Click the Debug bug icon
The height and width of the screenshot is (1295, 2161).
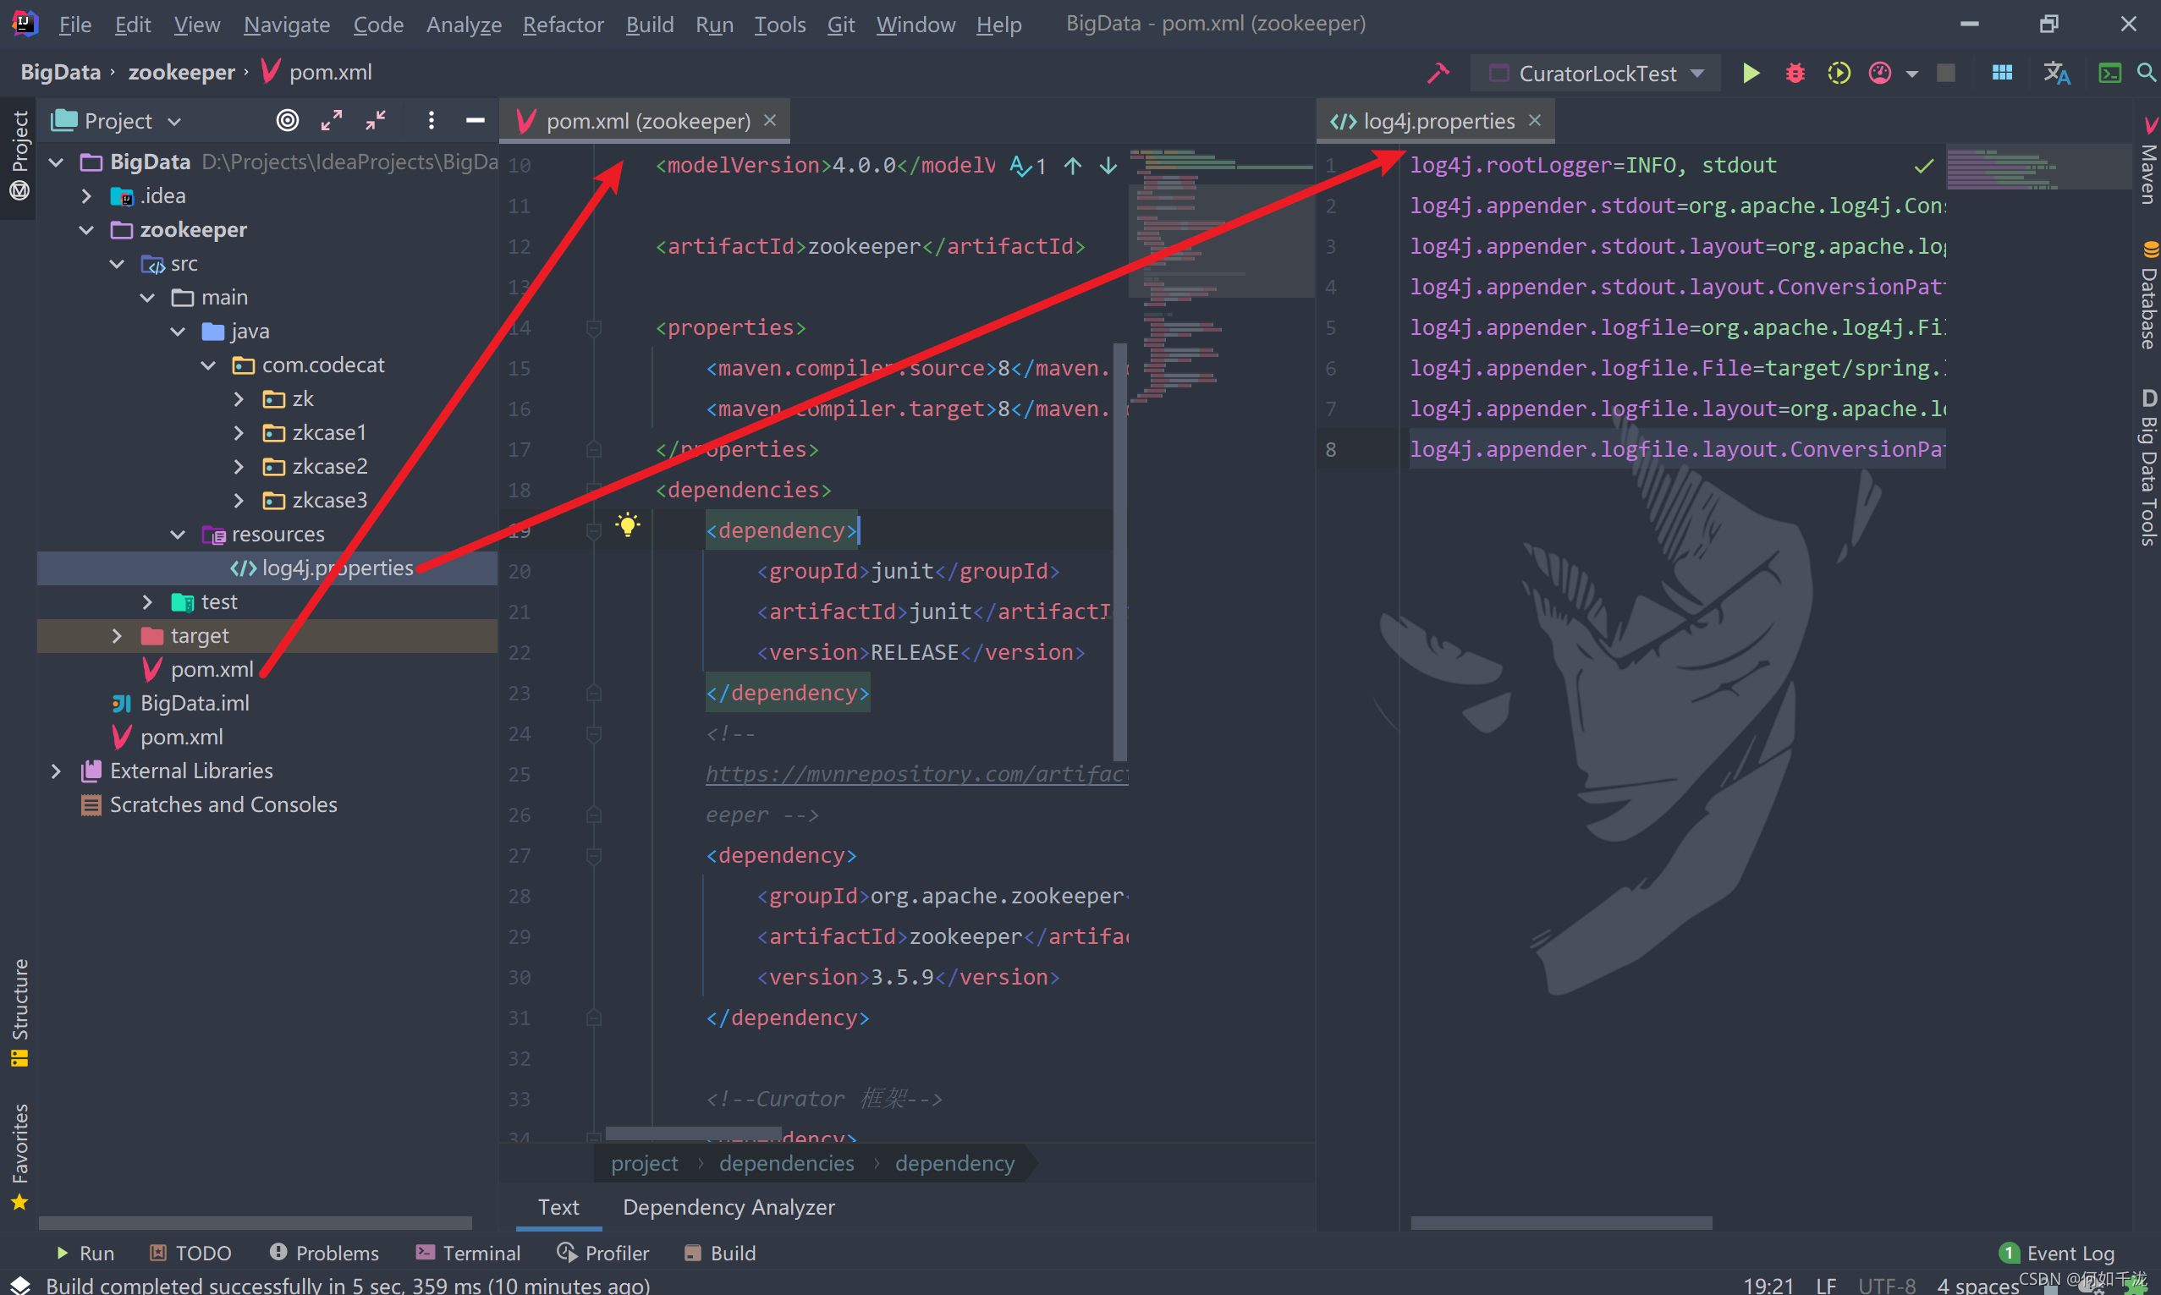click(1795, 74)
